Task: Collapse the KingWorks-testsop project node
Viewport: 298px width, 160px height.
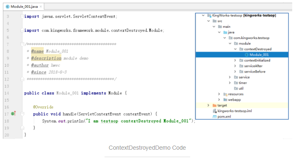Action: 203,15
